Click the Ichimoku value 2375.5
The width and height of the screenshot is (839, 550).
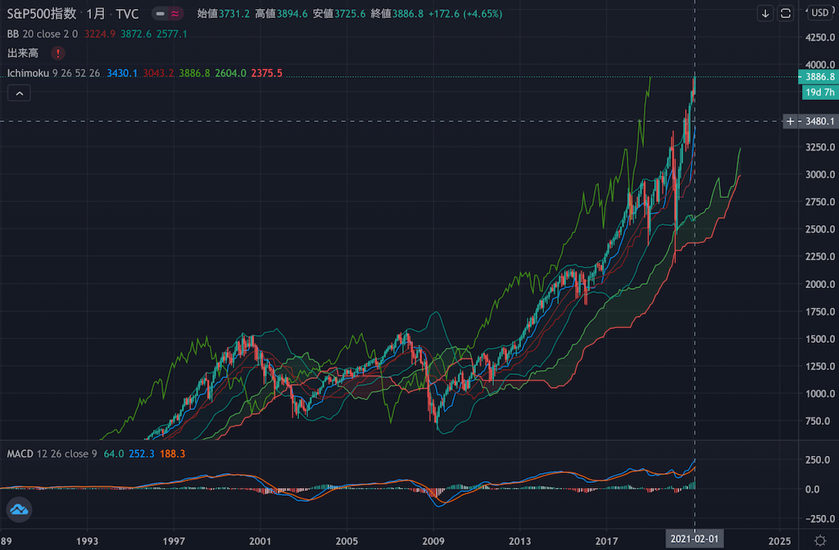[266, 73]
